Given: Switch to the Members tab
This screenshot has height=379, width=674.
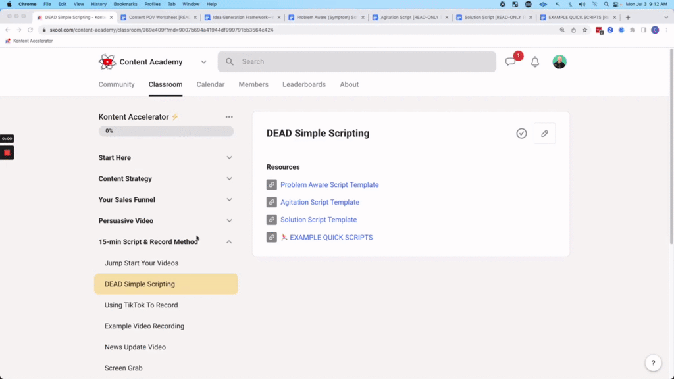Looking at the screenshot, I should point(253,84).
